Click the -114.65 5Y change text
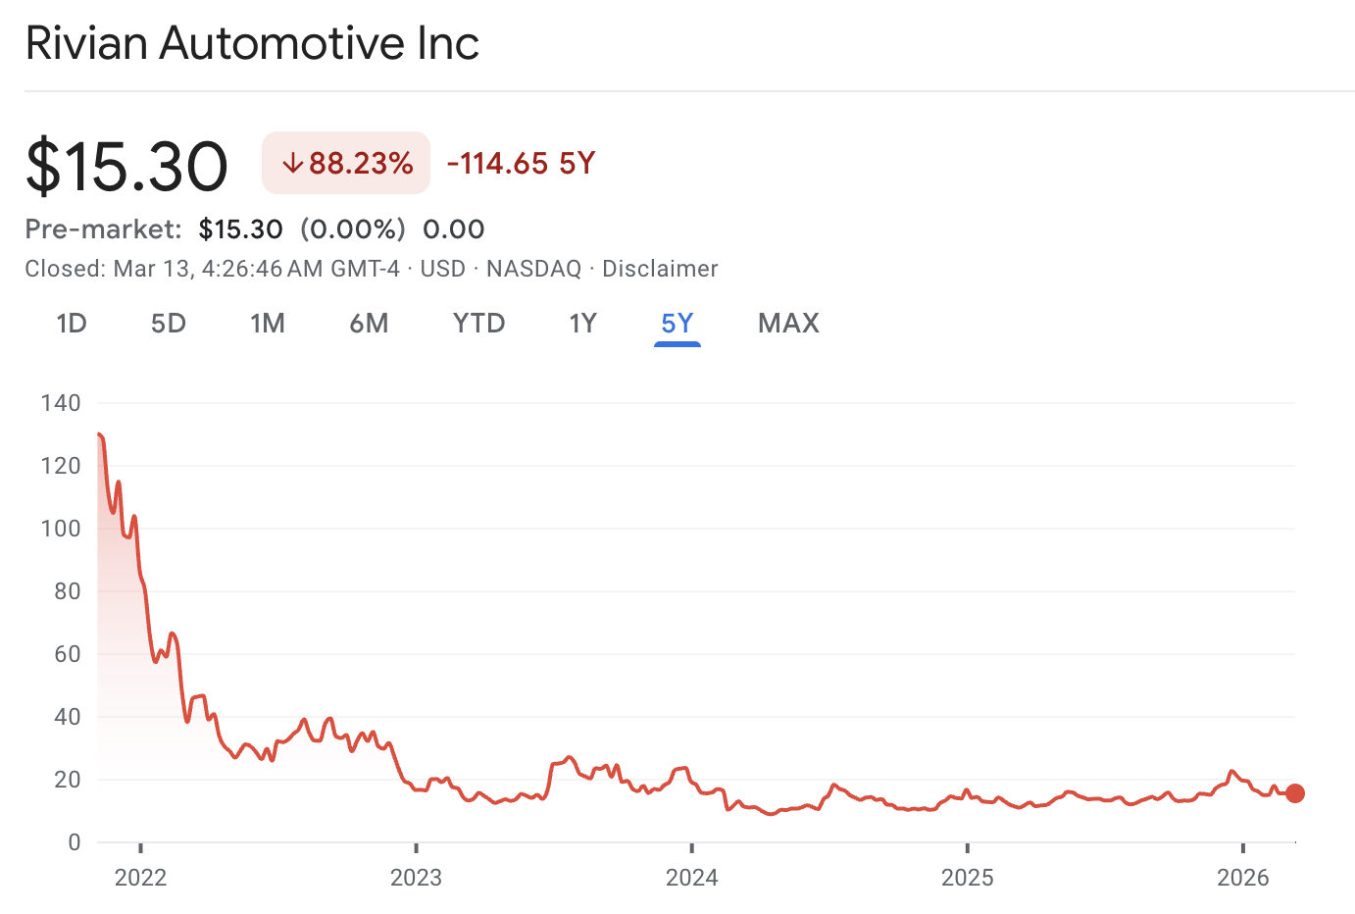The height and width of the screenshot is (914, 1355). pos(521,164)
